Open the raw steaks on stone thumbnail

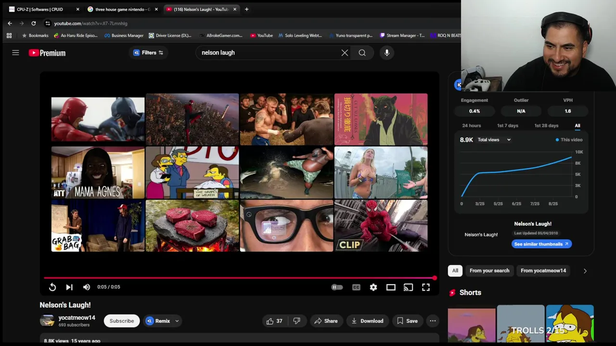[x=192, y=226]
